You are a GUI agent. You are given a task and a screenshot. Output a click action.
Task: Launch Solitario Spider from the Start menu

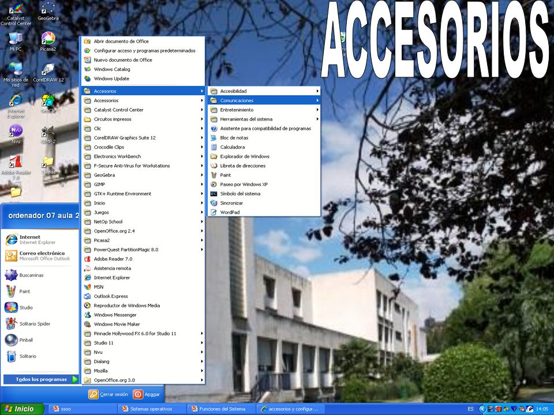click(x=40, y=323)
